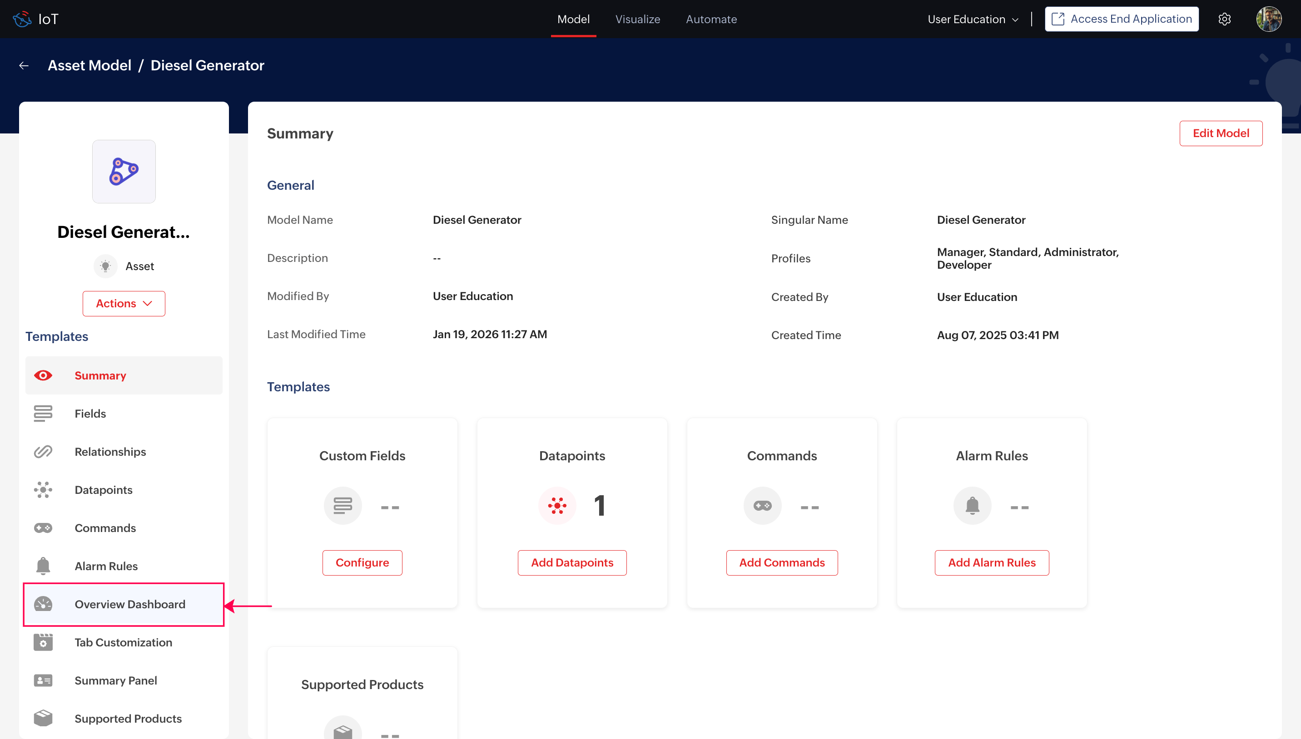Open the user profile avatar
Image resolution: width=1301 pixels, height=739 pixels.
1268,19
